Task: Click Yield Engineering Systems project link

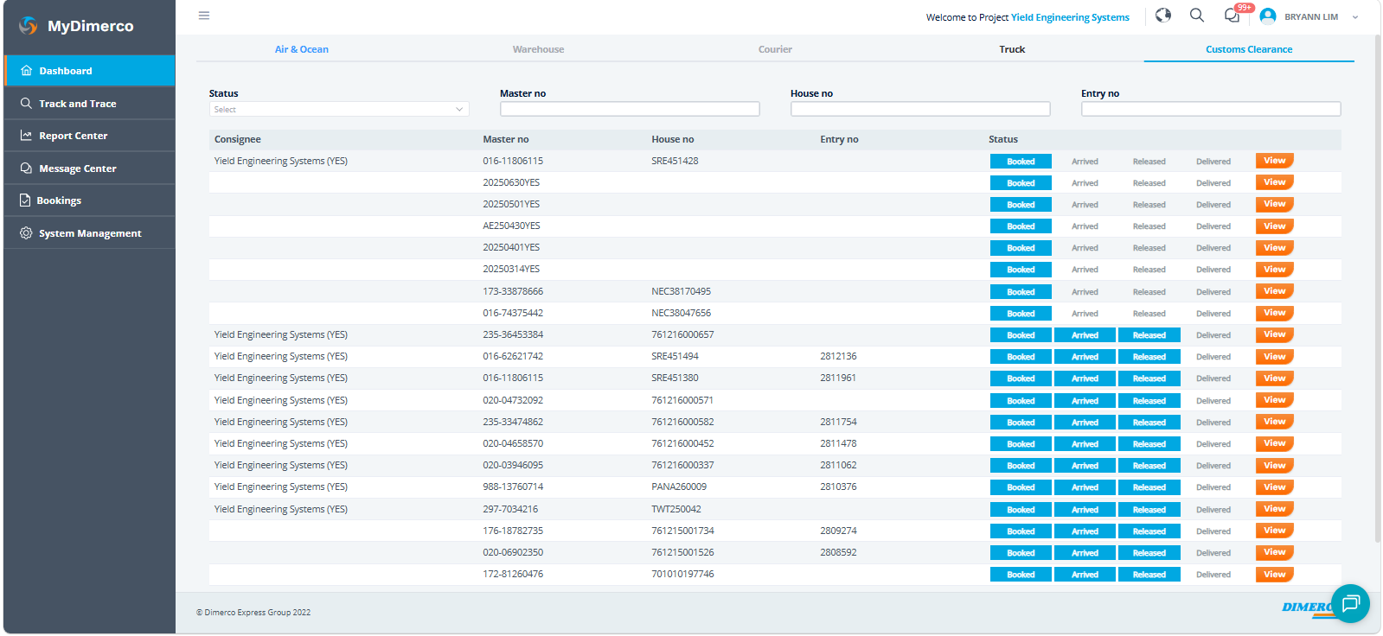Action: point(1070,17)
